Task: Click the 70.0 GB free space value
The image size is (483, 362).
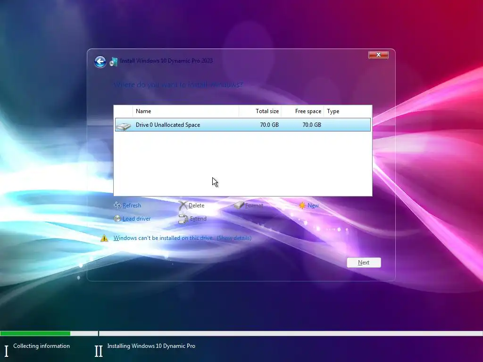Action: pos(312,124)
